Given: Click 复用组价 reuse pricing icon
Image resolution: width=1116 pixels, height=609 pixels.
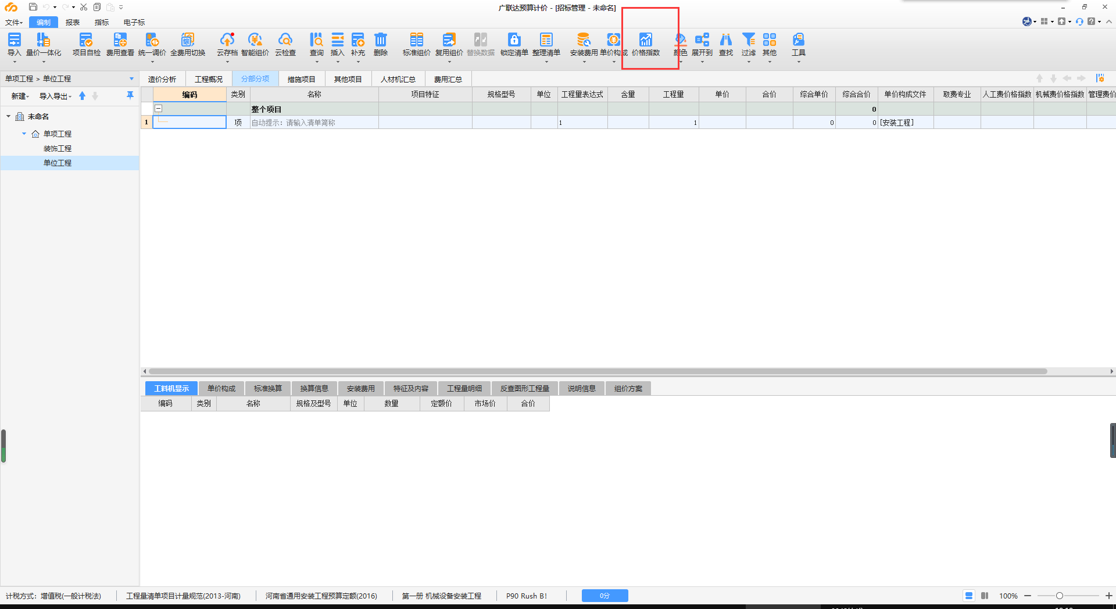Looking at the screenshot, I should point(449,40).
